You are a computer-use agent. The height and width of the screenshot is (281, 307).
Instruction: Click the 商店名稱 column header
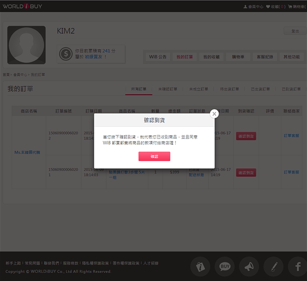pyautogui.click(x=29, y=111)
